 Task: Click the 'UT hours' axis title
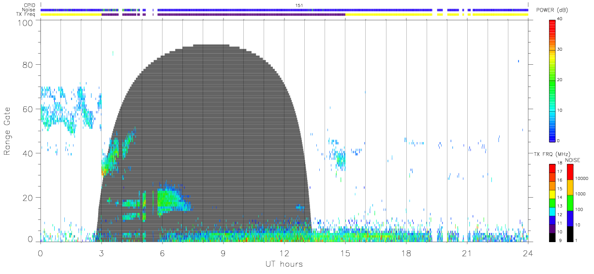point(284,264)
